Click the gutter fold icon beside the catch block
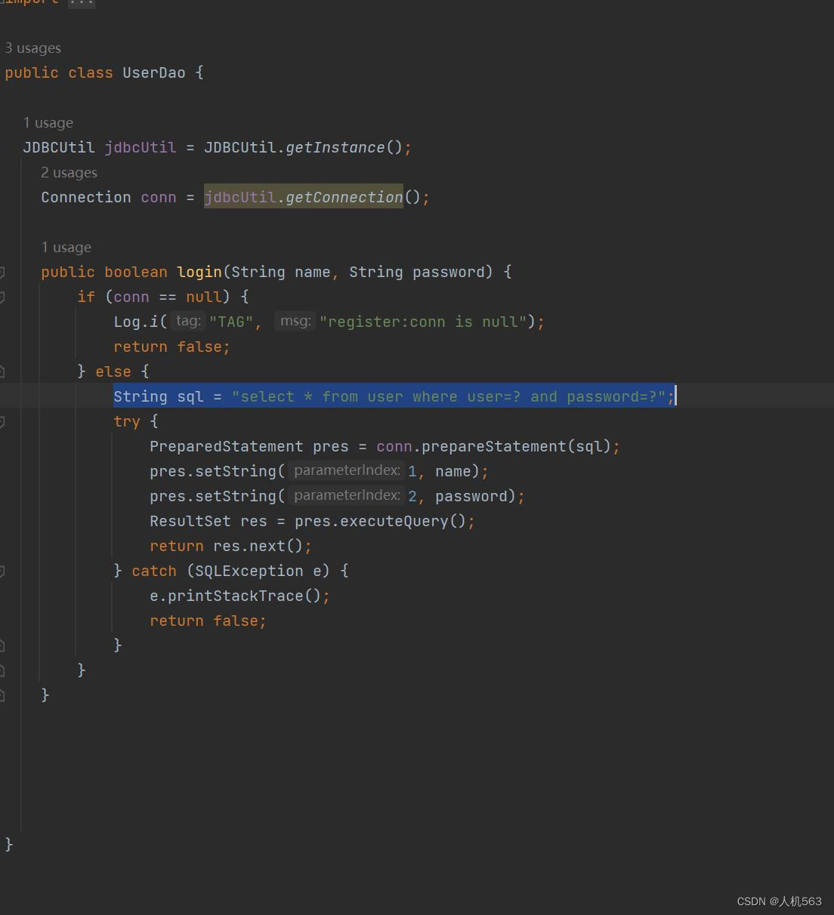The width and height of the screenshot is (834, 915). click(x=4, y=571)
